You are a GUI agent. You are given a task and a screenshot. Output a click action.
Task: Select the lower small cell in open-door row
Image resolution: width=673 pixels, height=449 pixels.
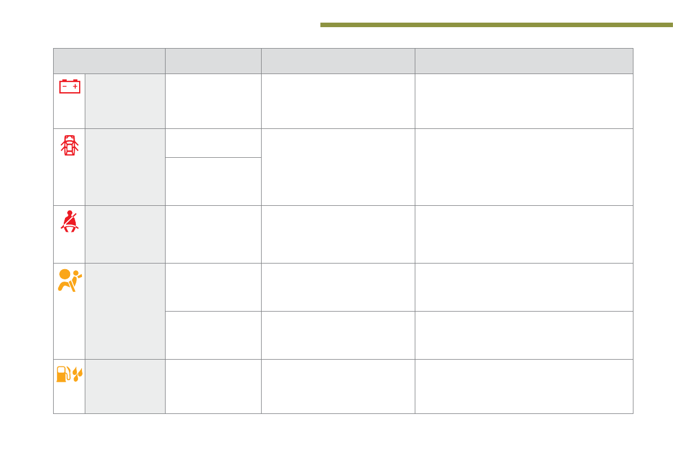(x=213, y=181)
